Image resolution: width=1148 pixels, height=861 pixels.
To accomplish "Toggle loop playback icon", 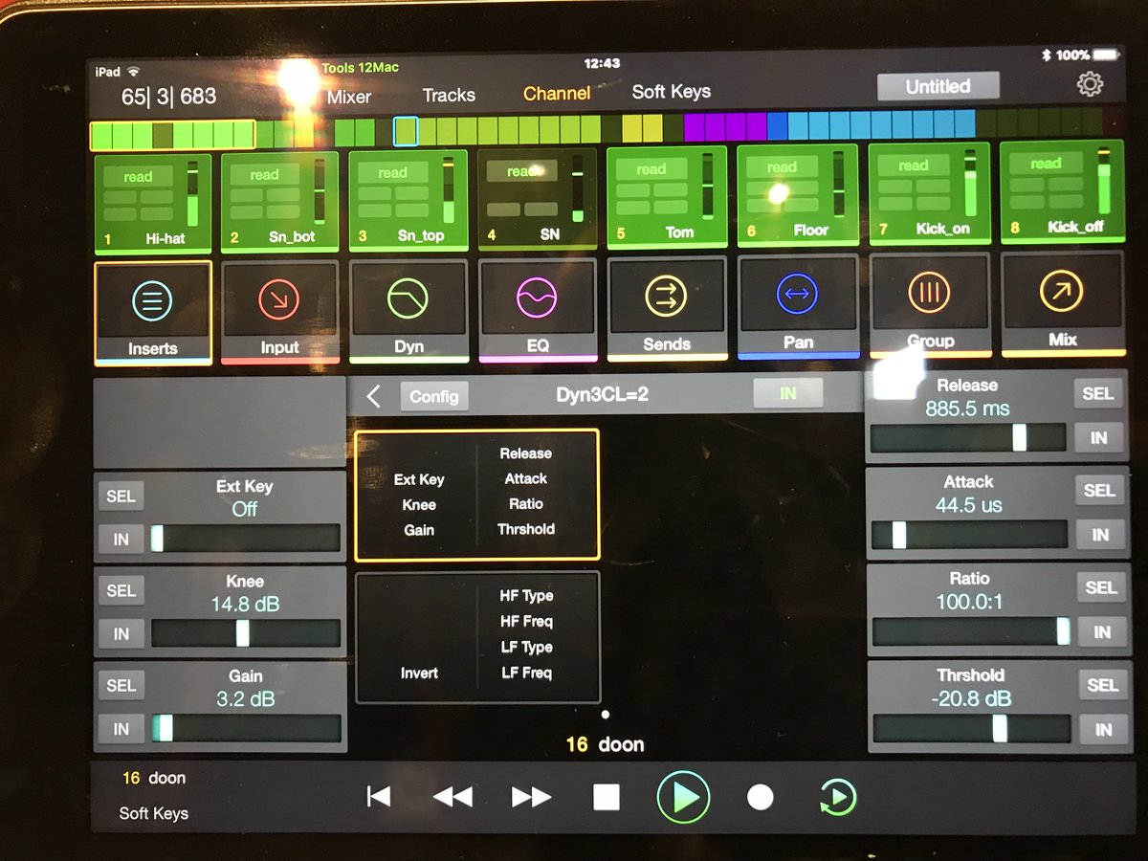I will point(837,797).
